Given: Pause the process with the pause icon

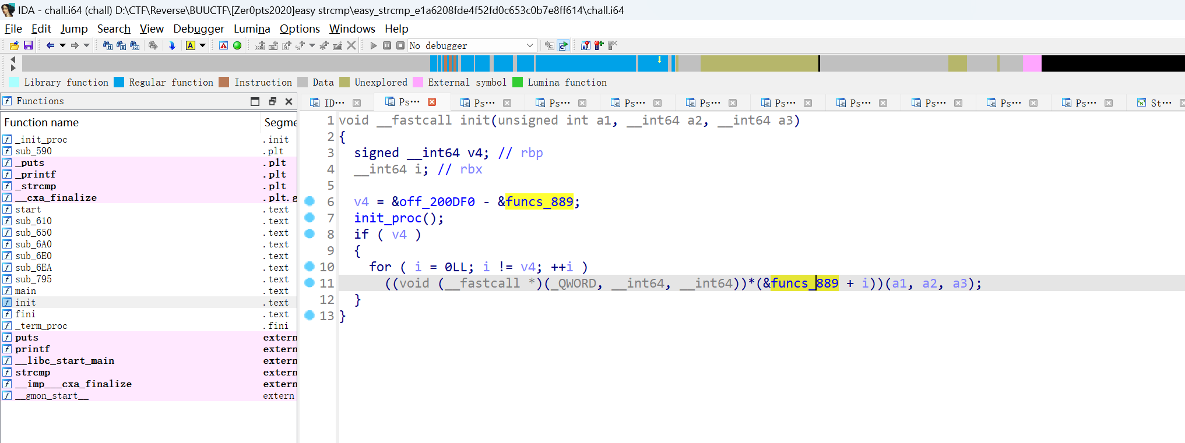Looking at the screenshot, I should pyautogui.click(x=387, y=45).
